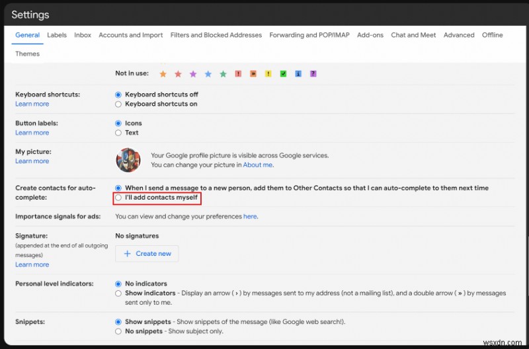The image size is (529, 349).
Task: Click the 'here' ad preferences link
Action: (x=250, y=217)
